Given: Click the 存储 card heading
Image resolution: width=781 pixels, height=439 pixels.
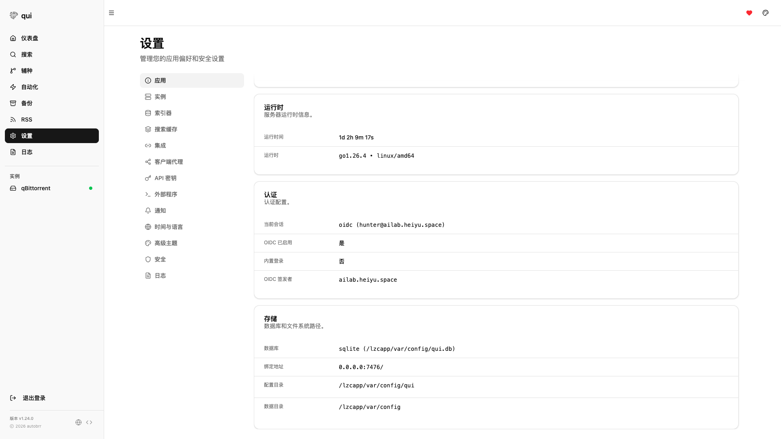Looking at the screenshot, I should (x=271, y=319).
